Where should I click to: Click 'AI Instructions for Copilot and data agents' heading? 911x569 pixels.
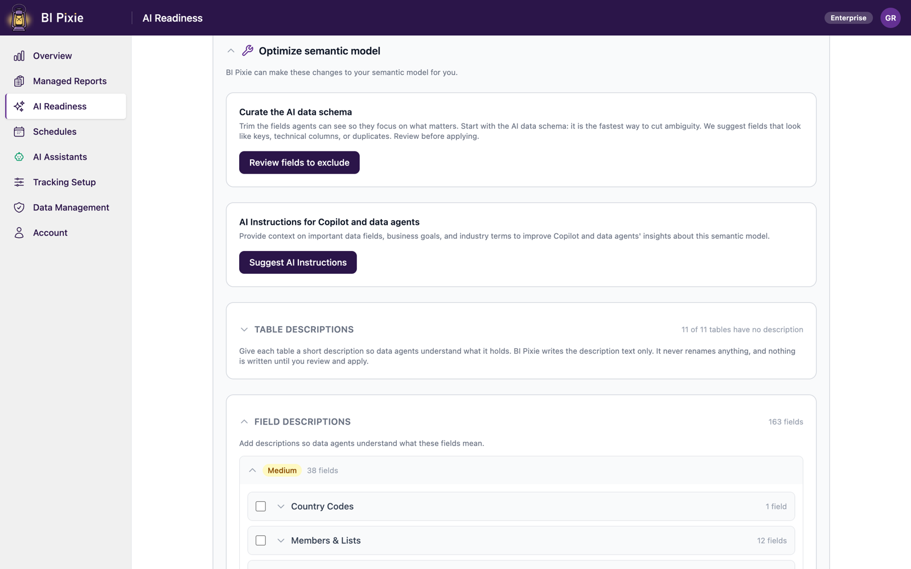click(329, 222)
